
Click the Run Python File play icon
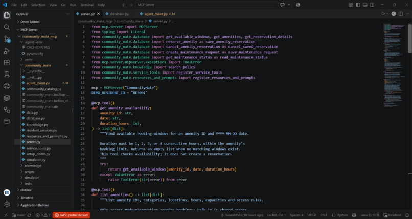coord(383,14)
